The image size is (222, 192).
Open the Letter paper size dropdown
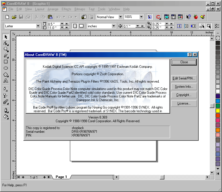38,26
